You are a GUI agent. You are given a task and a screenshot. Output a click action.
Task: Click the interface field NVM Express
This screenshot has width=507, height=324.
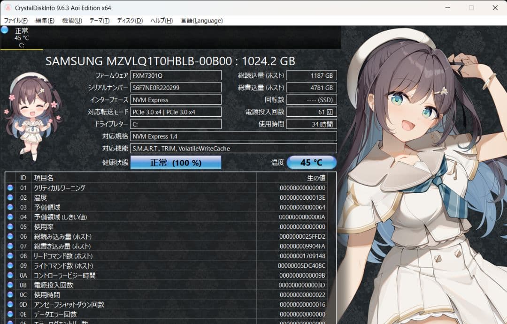pos(176,100)
